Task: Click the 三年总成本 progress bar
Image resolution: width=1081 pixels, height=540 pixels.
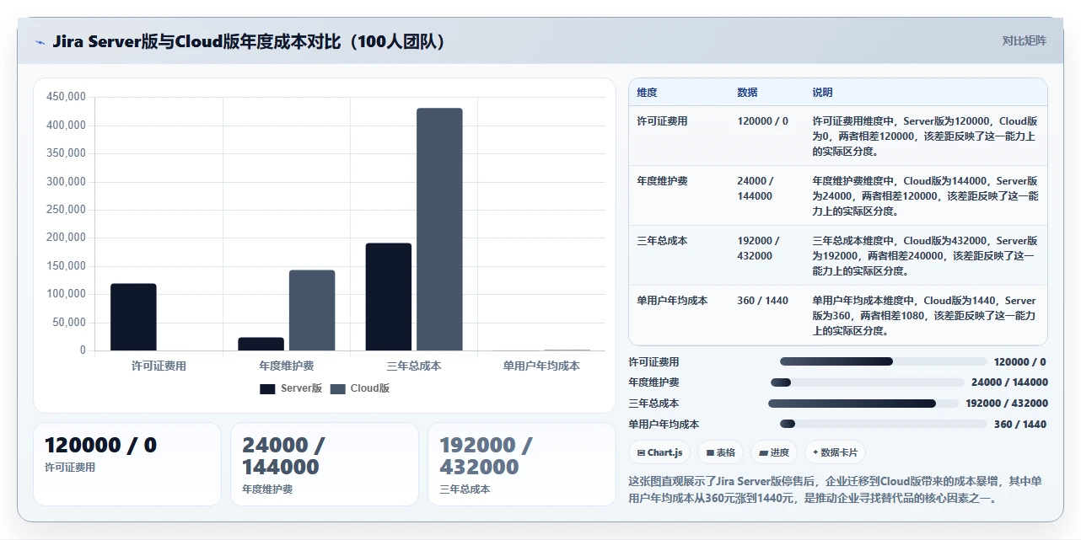Action: click(x=863, y=404)
